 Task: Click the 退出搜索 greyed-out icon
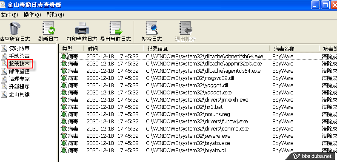pos(185,28)
